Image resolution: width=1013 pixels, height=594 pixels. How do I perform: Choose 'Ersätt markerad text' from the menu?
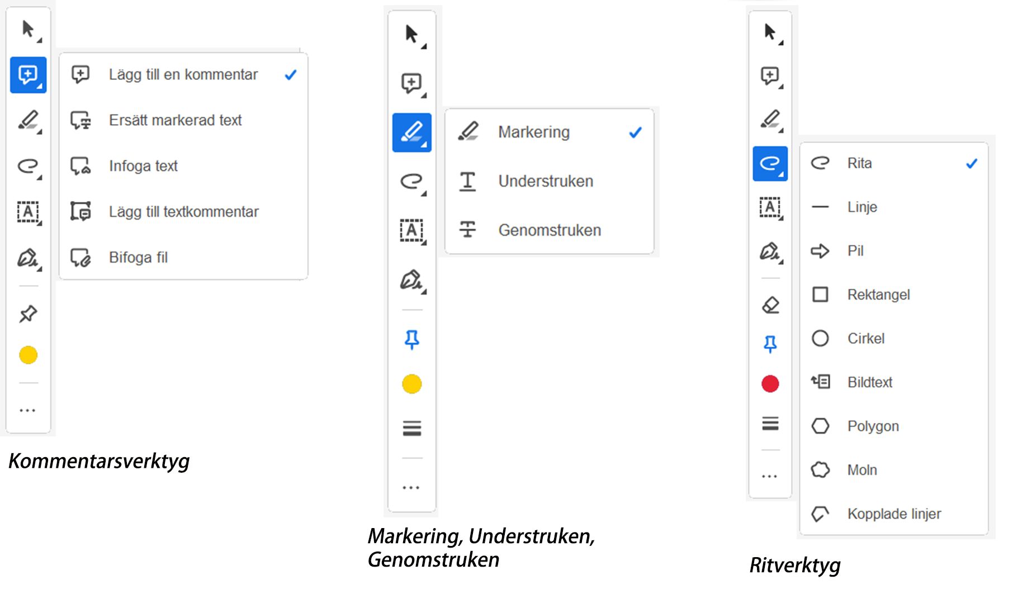(175, 120)
